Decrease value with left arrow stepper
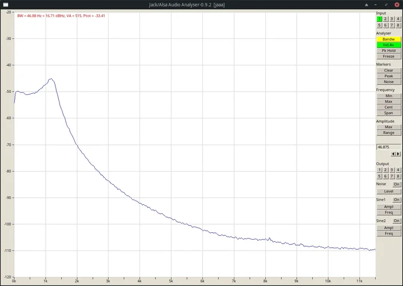Viewport: 403px width, 286px height. tap(393, 154)
